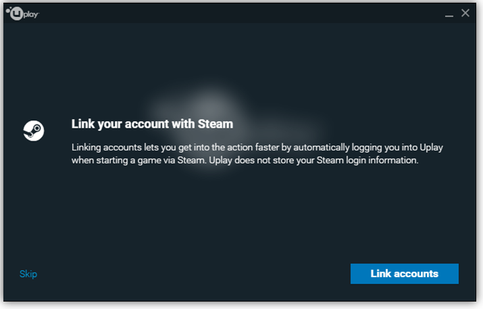The image size is (483, 309).
Task: Click empty title bar area of Uplay window
Action: 240,13
